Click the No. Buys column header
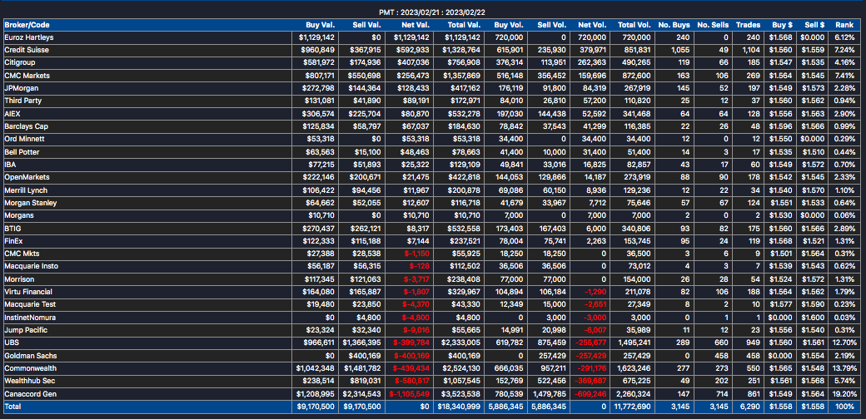 [674, 25]
